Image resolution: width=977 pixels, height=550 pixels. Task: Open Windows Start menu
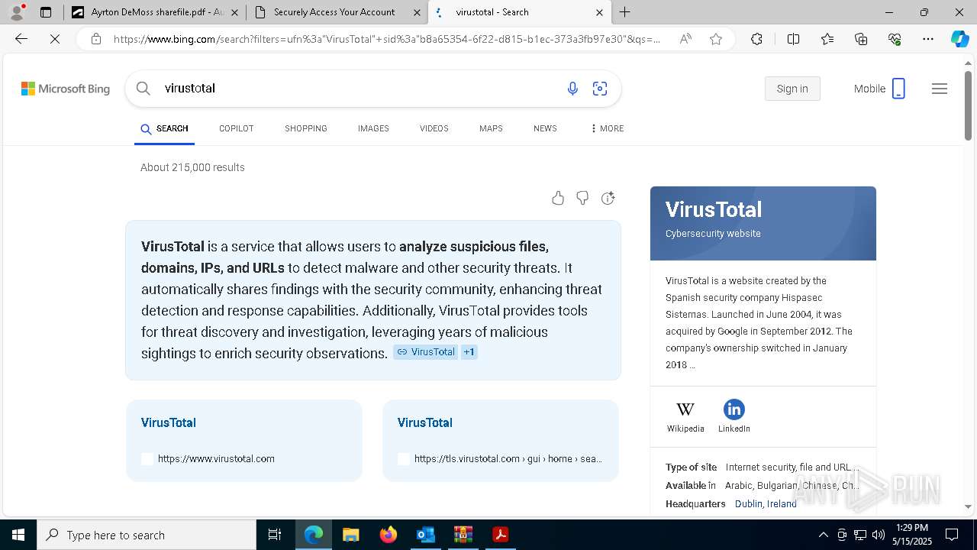pos(18,535)
